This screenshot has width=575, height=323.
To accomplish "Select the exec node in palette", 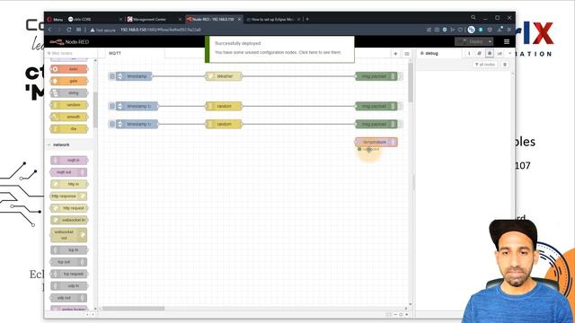I will tap(69, 69).
